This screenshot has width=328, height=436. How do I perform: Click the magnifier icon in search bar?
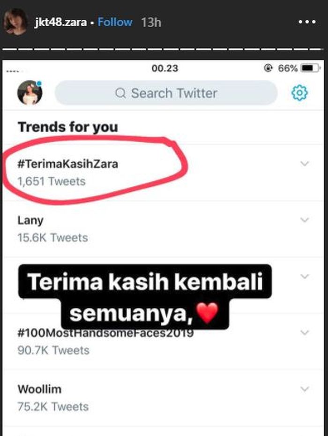coord(120,93)
